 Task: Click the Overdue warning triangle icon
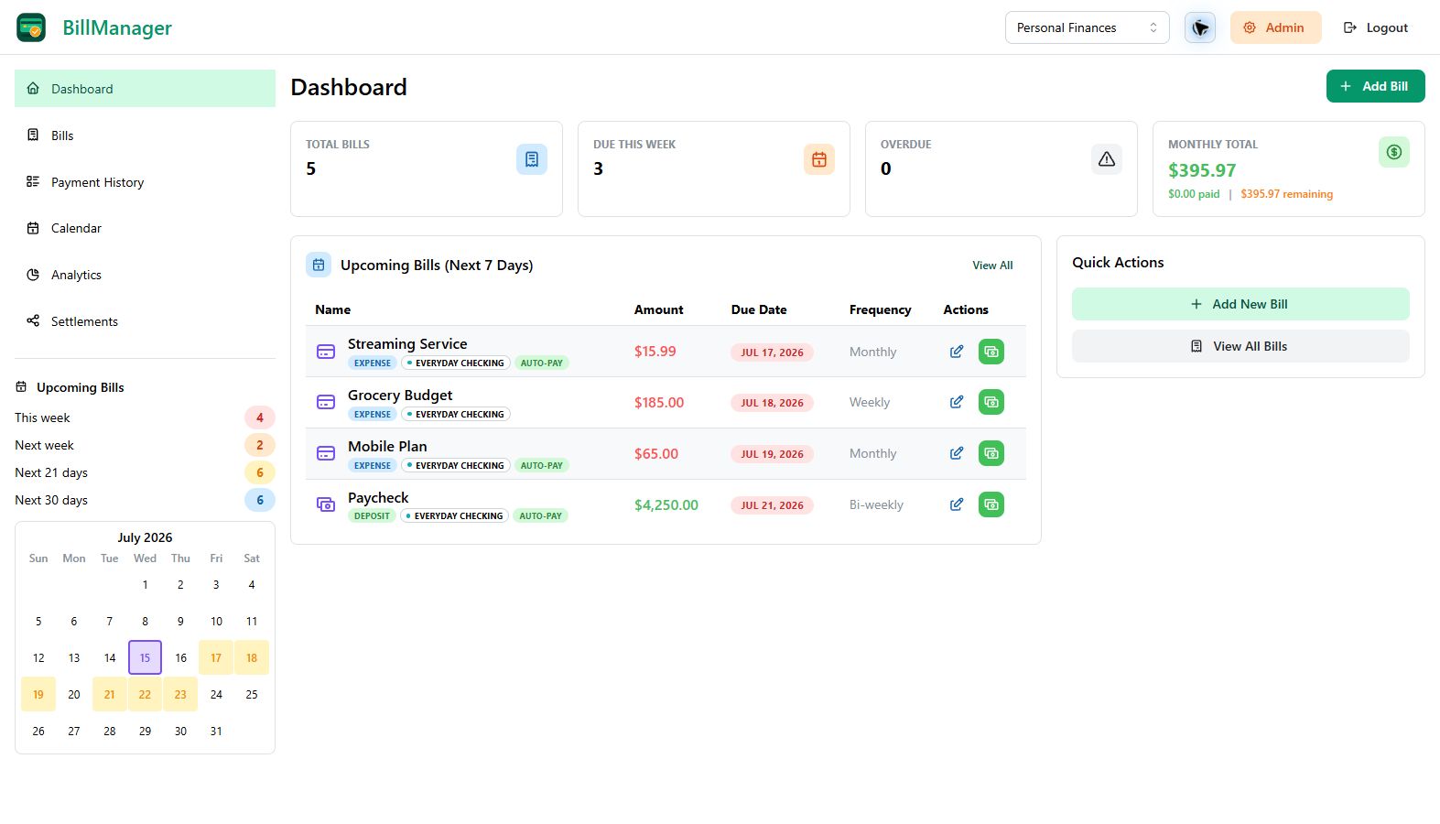1107,159
